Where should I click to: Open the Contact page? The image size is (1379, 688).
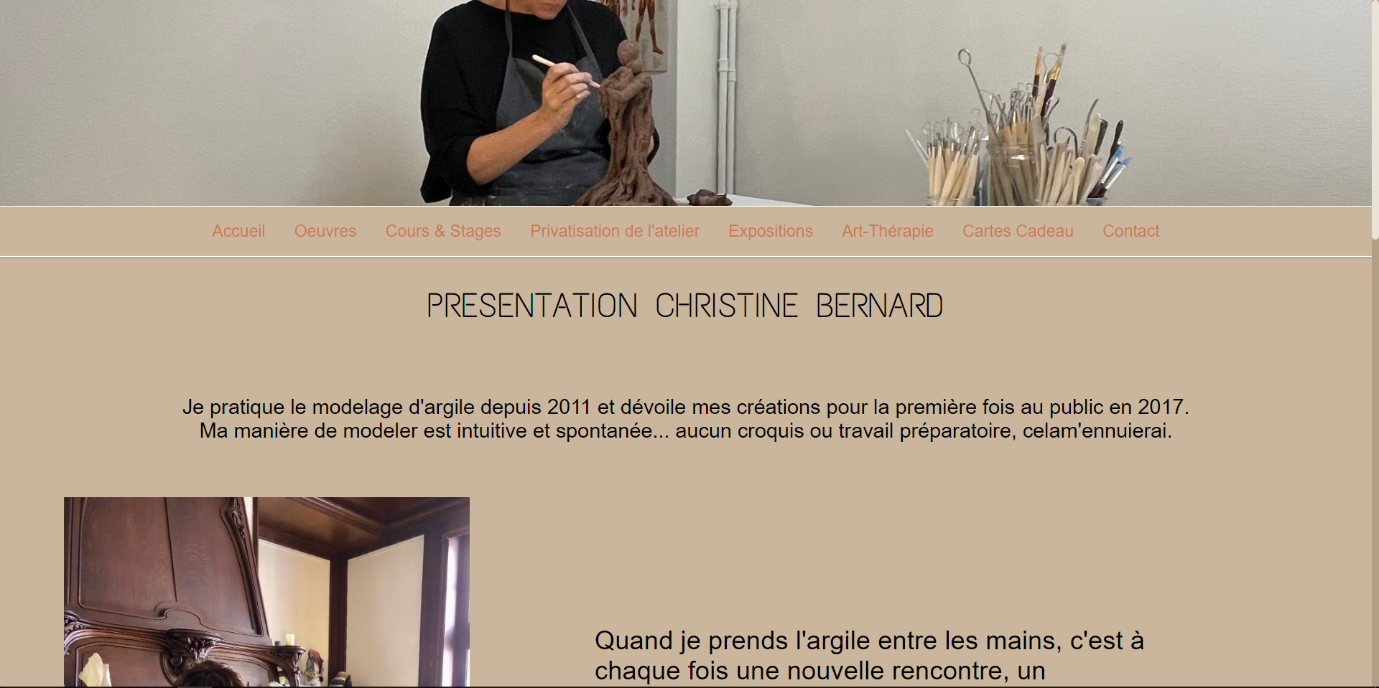click(x=1131, y=231)
